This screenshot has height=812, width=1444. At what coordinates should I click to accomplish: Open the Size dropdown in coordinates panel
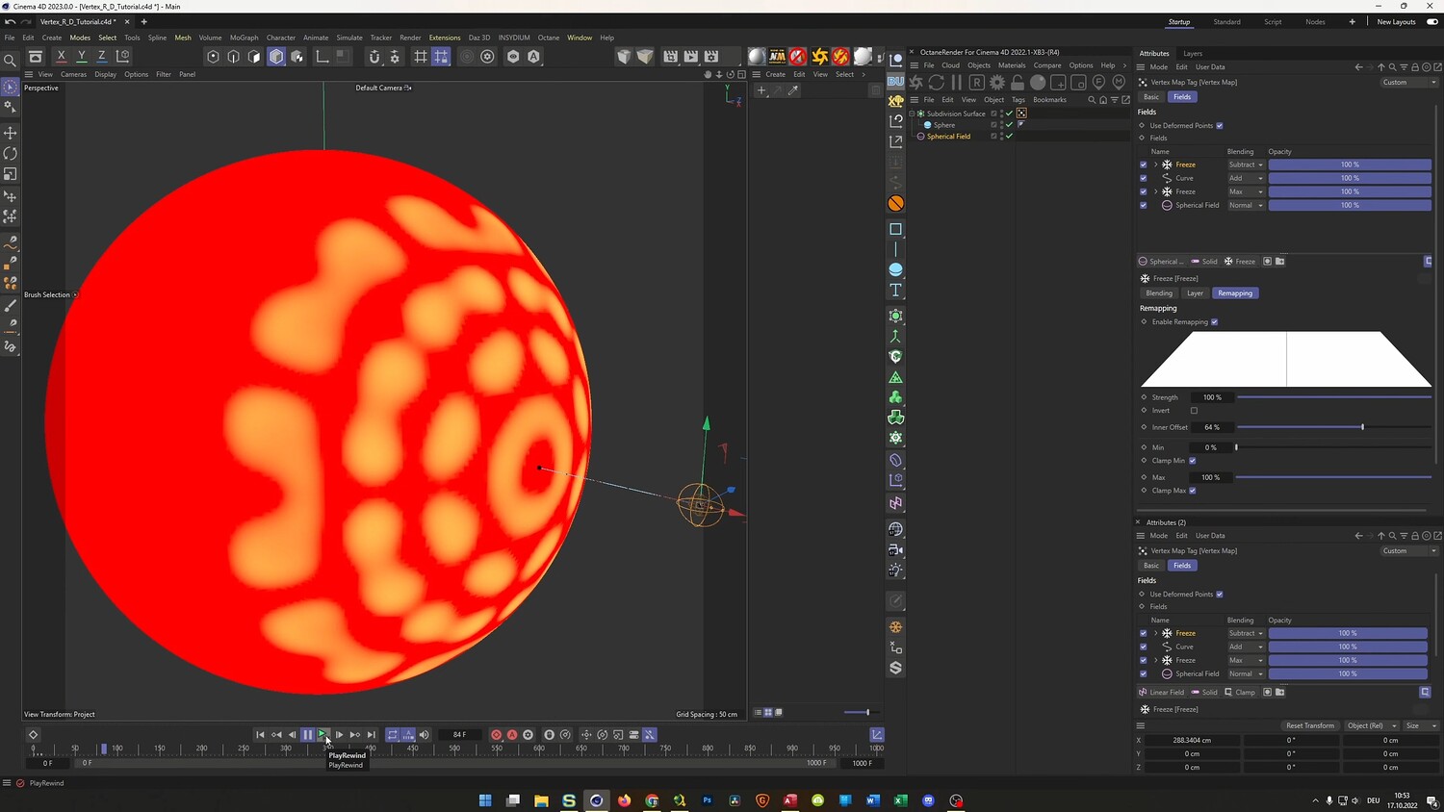coord(1421,725)
